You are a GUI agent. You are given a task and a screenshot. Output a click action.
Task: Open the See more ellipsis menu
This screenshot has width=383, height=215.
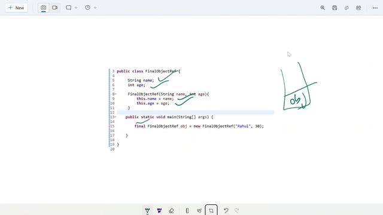(375, 8)
